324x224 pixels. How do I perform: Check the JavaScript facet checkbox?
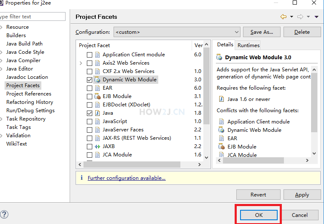click(x=89, y=121)
